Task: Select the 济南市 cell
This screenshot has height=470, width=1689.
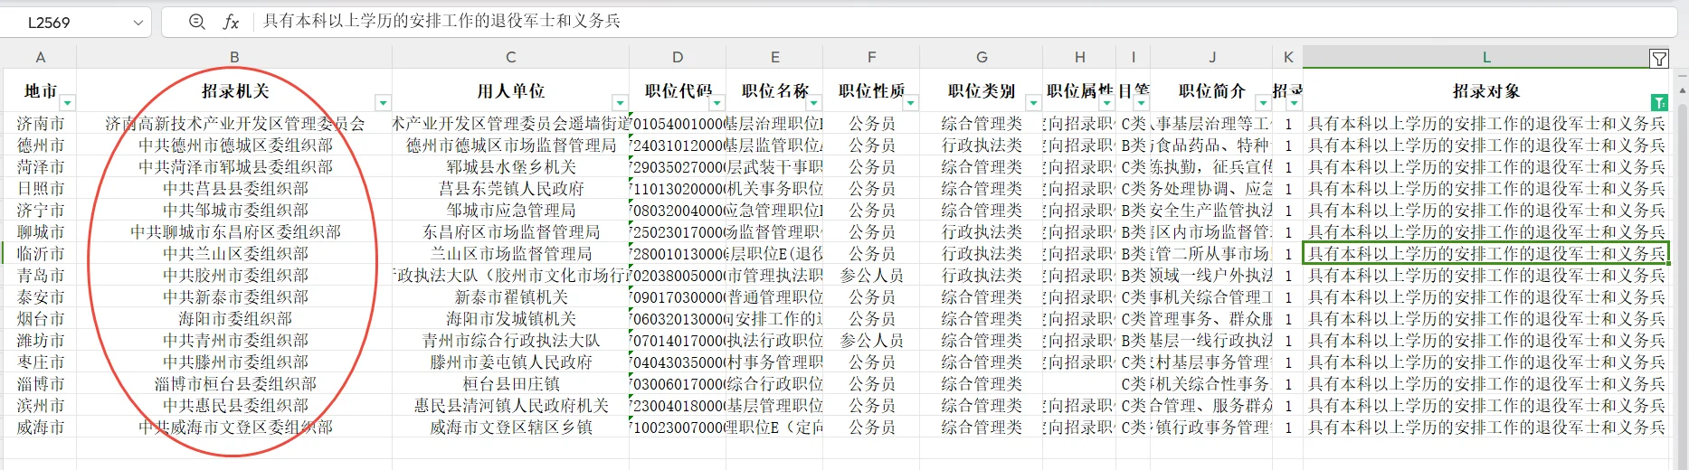Action: (40, 124)
